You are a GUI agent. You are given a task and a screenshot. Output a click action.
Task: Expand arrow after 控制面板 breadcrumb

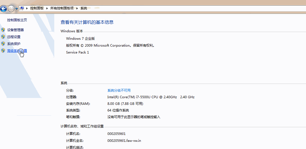point(47,8)
